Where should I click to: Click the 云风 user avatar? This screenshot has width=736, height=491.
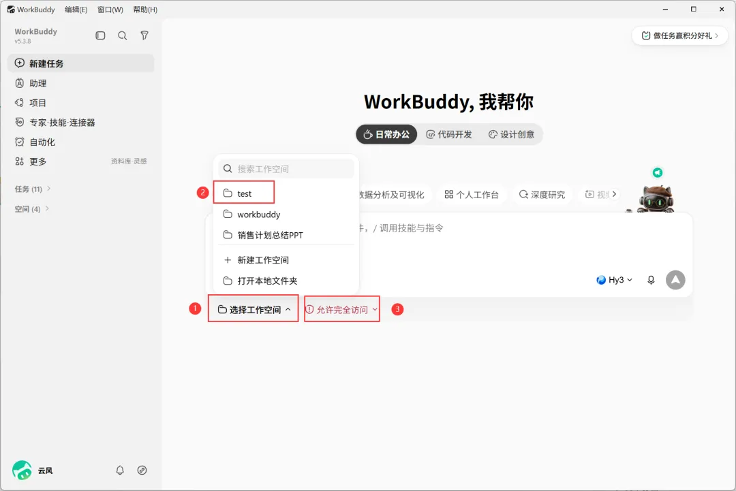pyautogui.click(x=22, y=470)
